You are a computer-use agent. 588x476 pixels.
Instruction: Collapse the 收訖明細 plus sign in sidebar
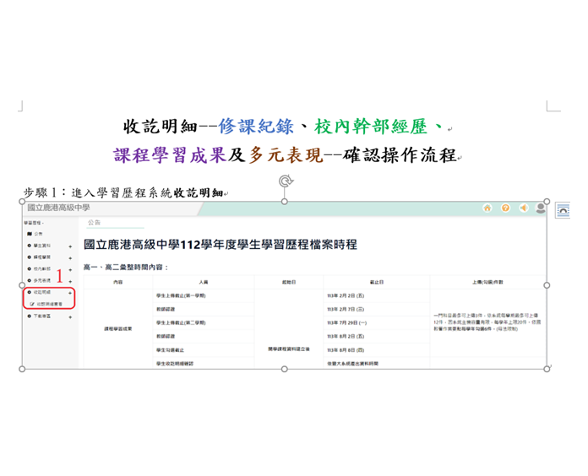click(x=70, y=293)
